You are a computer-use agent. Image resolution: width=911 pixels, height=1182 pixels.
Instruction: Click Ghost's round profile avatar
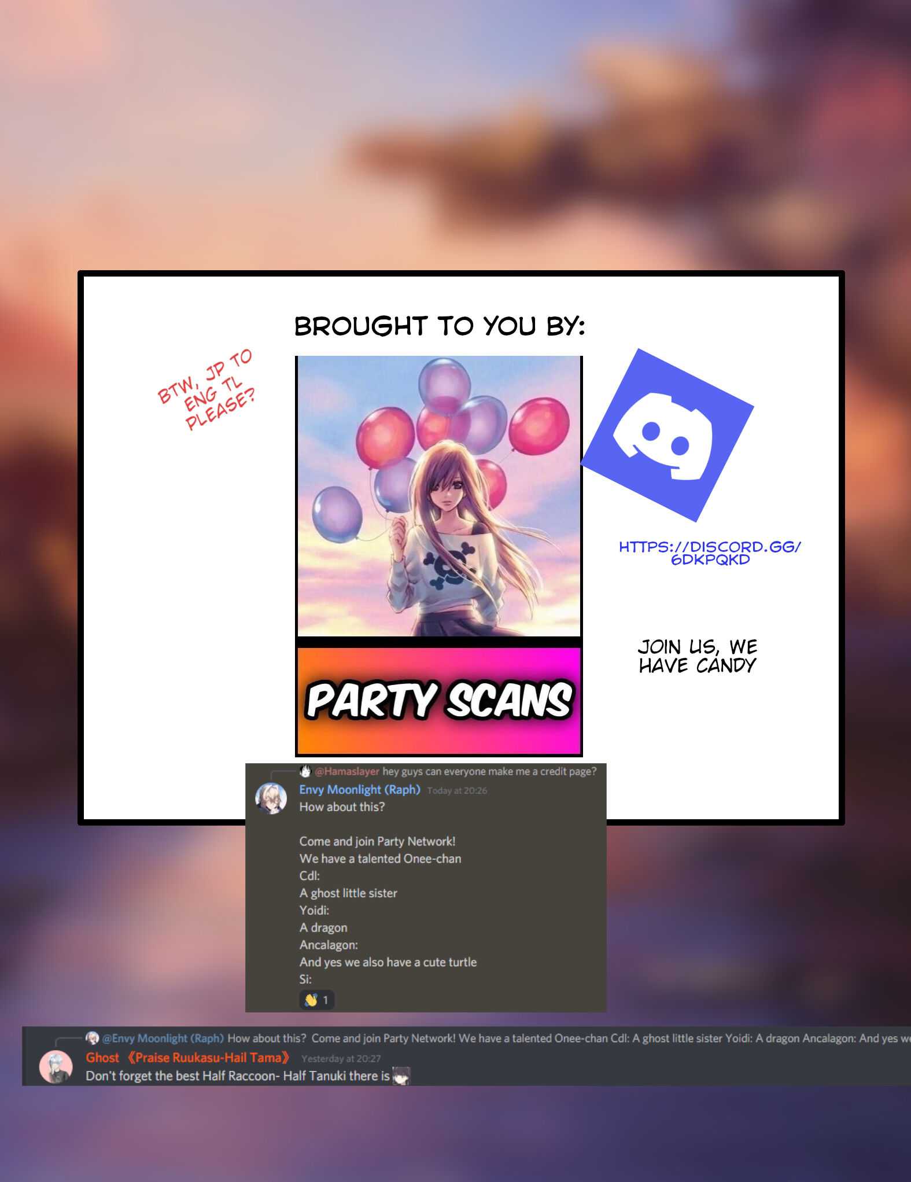(56, 1066)
